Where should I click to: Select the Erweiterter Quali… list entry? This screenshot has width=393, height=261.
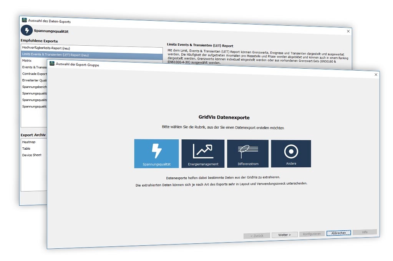34,80
